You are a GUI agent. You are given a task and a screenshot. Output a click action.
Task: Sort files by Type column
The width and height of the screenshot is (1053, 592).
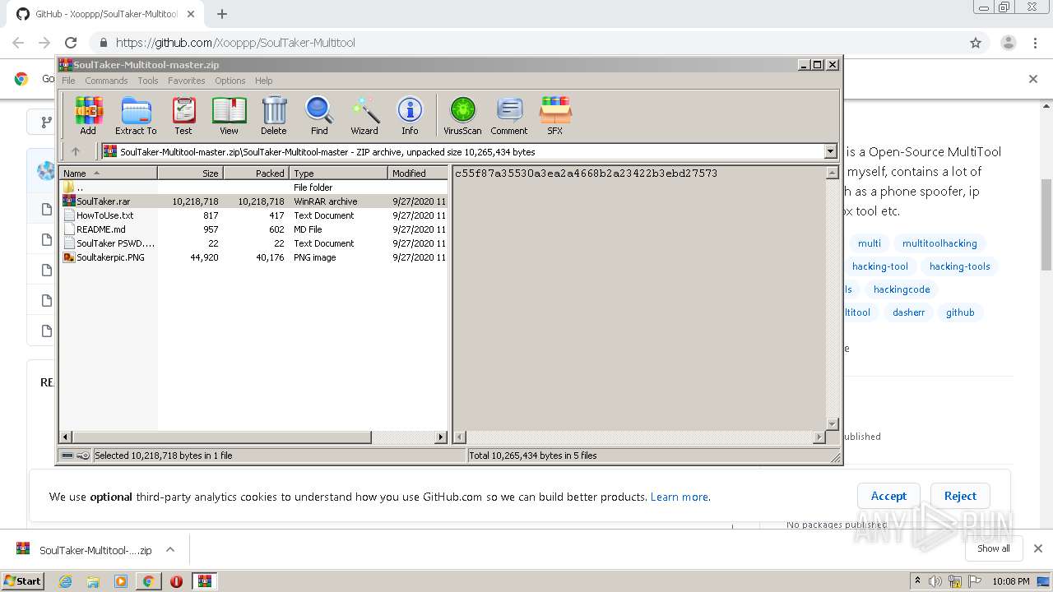click(338, 173)
